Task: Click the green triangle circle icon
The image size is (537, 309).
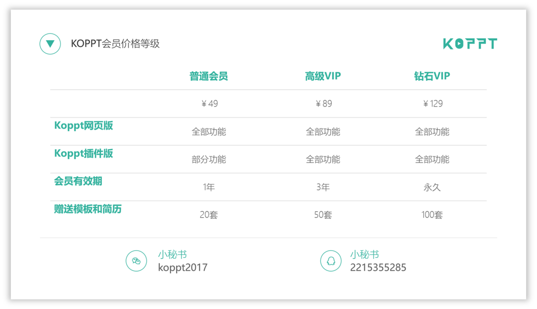Action: coord(50,44)
